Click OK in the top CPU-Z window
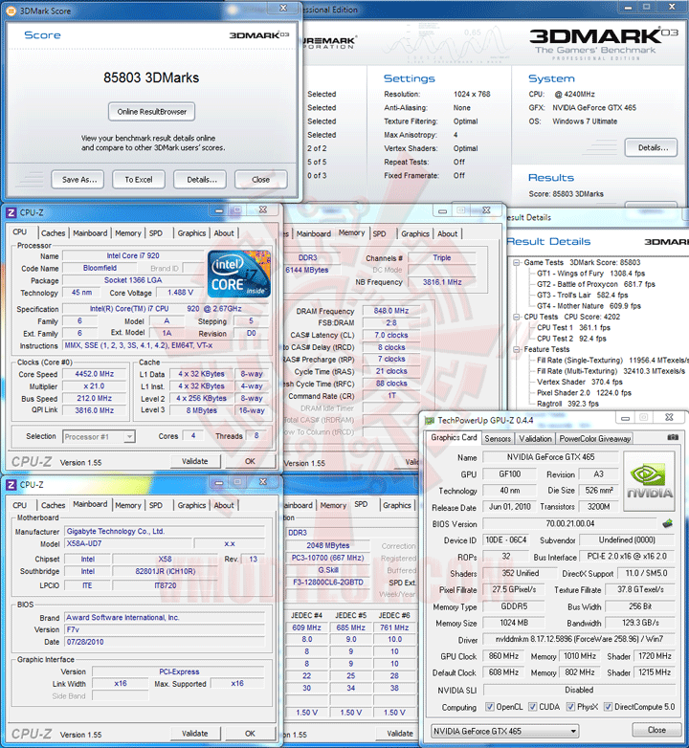Viewport: 689px width, 748px height. coord(250,461)
